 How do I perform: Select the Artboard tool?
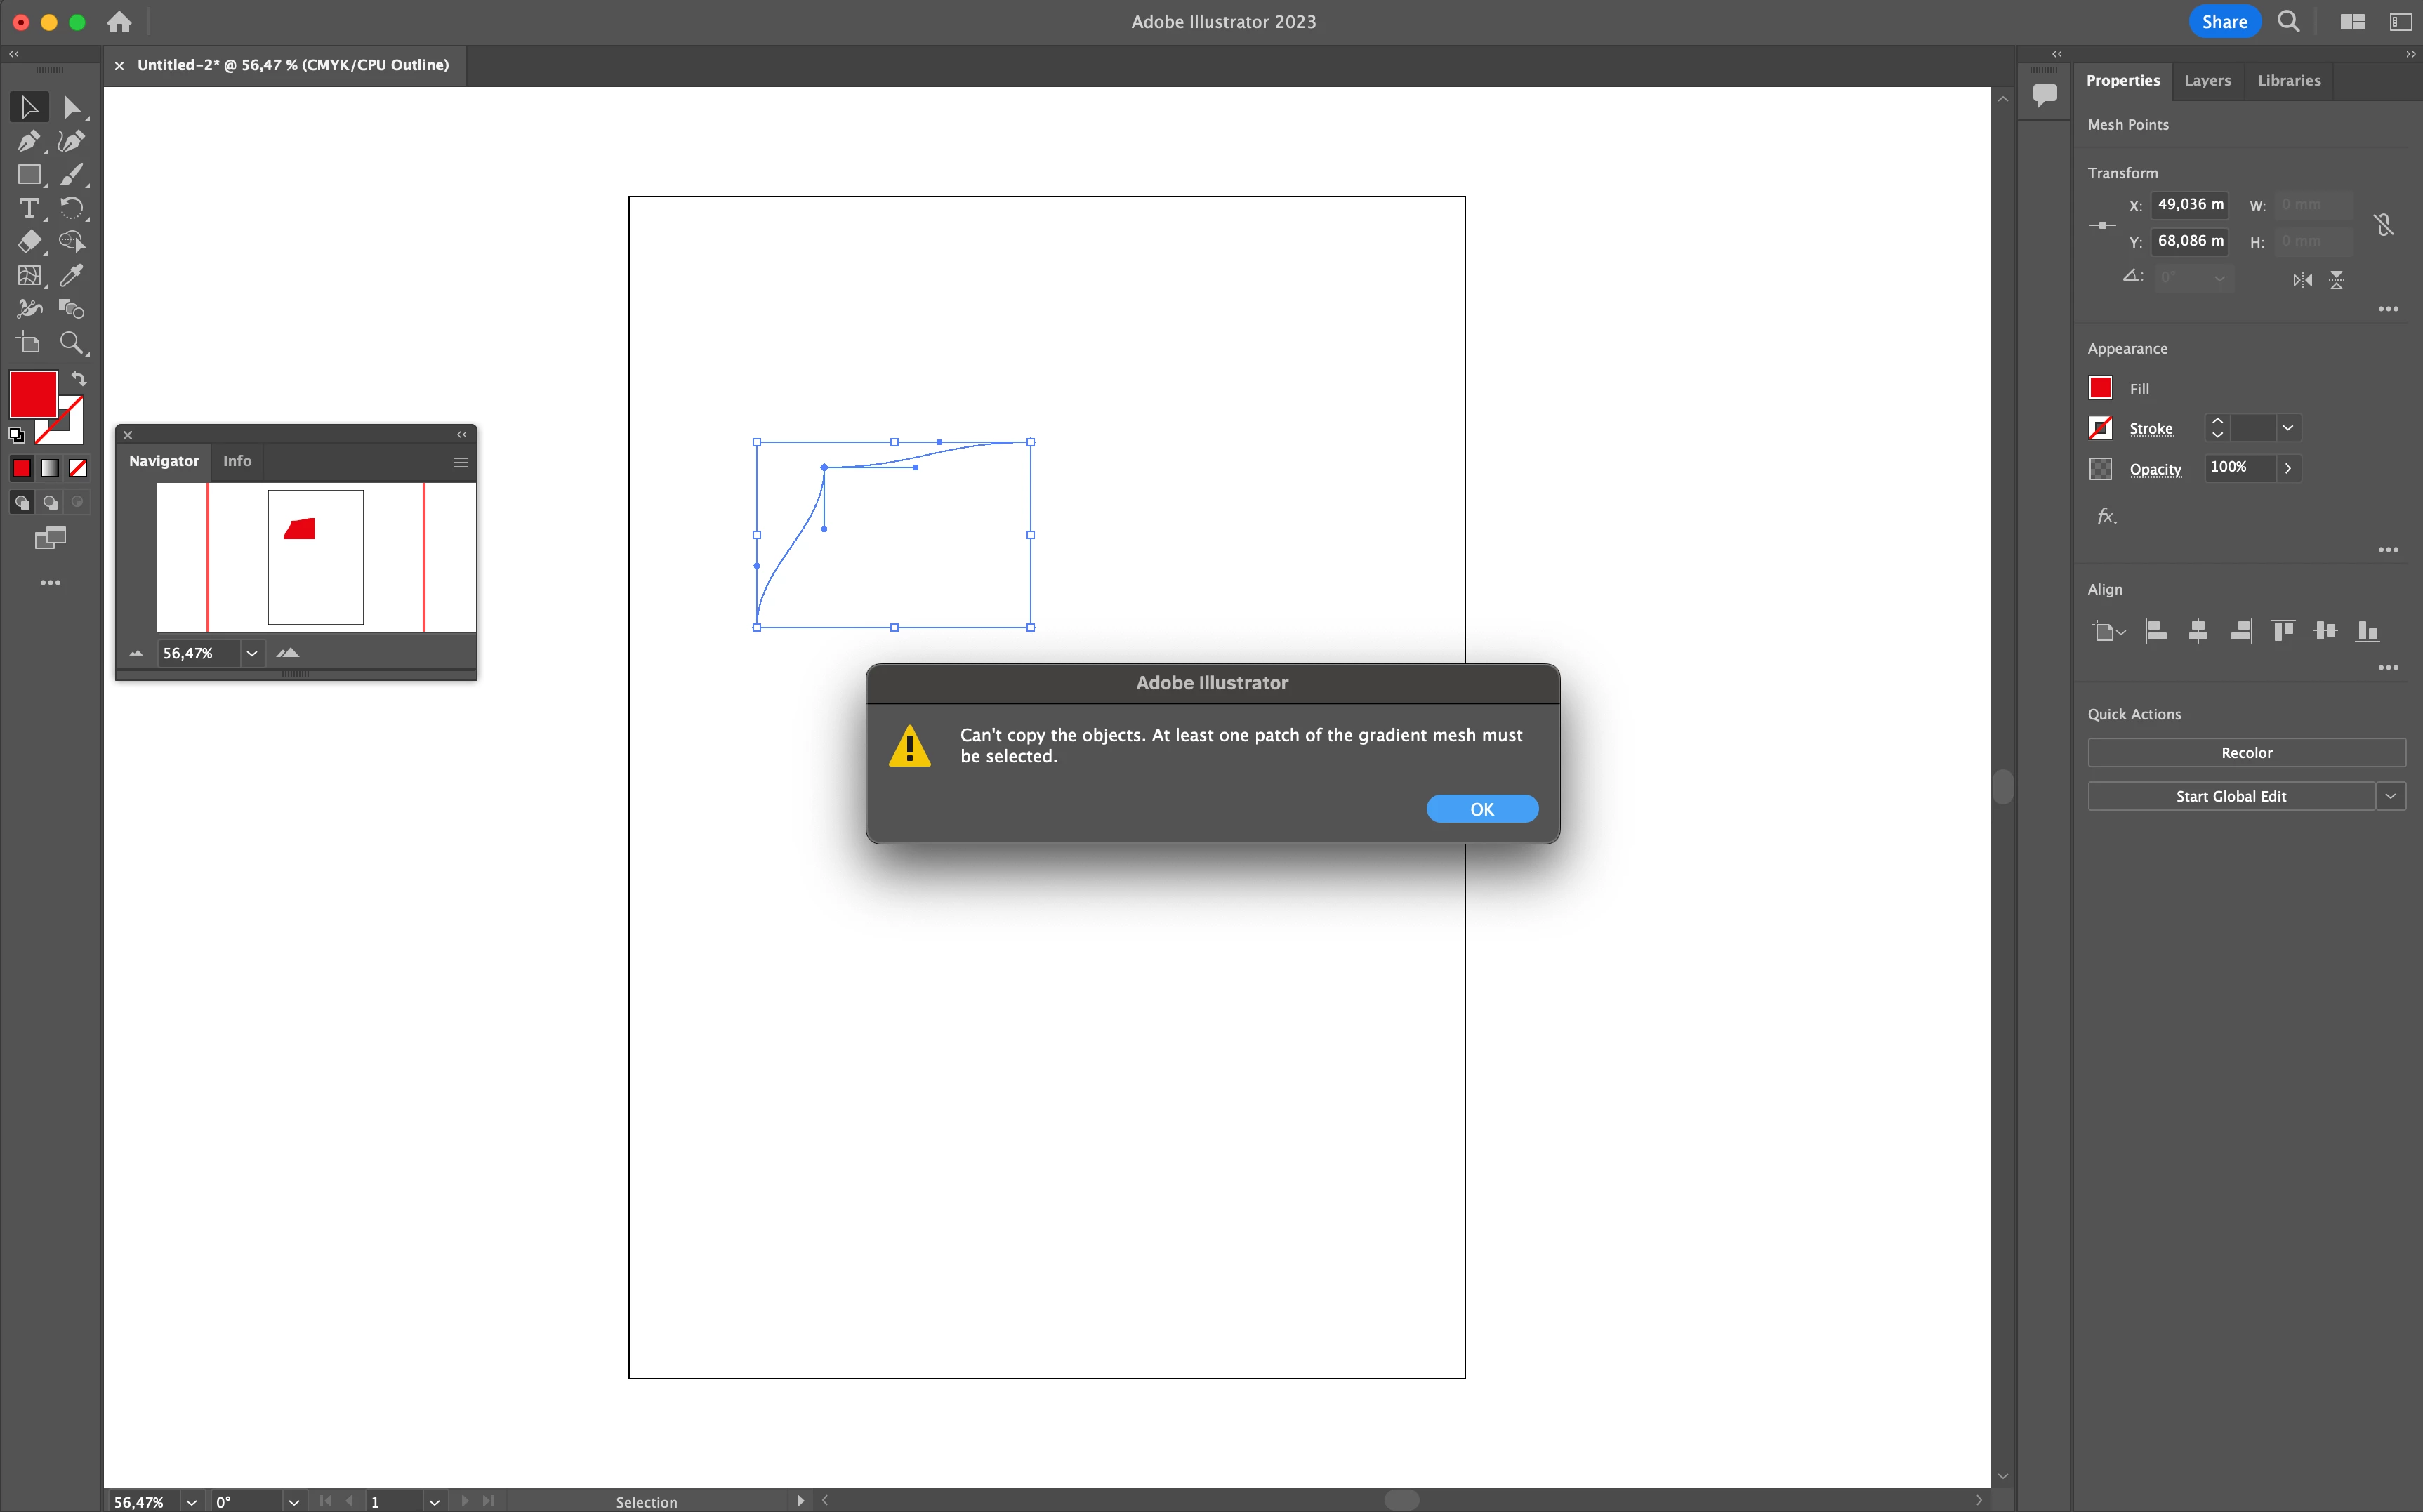tap(29, 343)
